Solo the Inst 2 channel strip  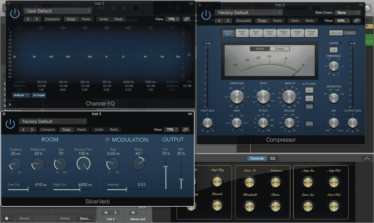115,213
